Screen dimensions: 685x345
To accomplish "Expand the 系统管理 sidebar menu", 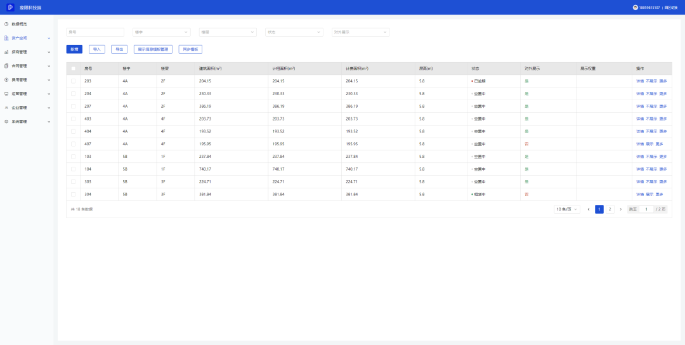I will [x=27, y=122].
